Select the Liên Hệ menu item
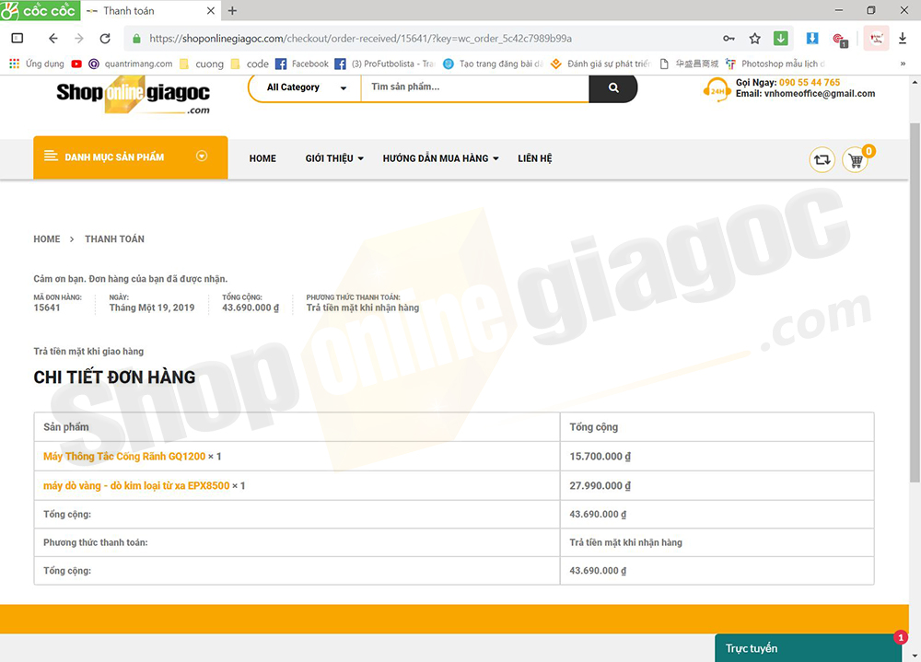921x662 pixels. pos(534,158)
